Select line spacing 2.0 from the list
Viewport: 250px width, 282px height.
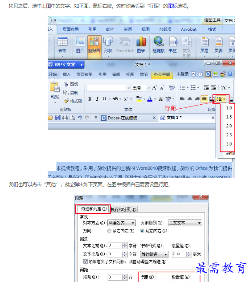click(x=229, y=126)
